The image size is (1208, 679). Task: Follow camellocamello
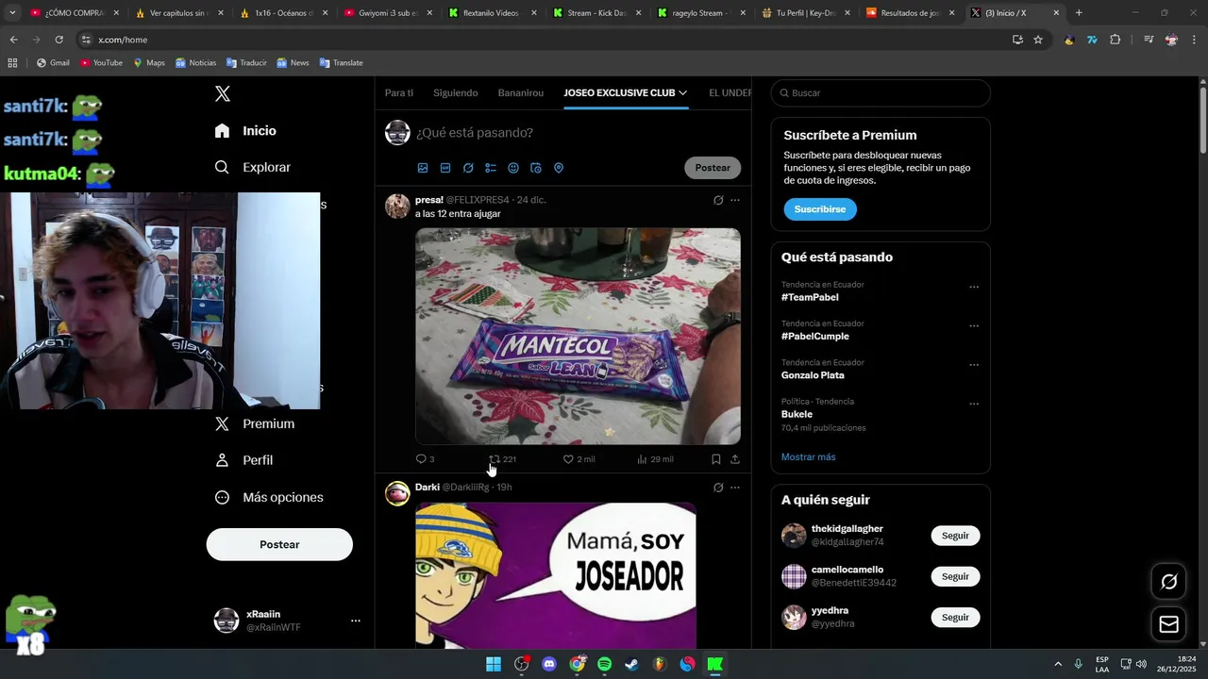coord(955,576)
